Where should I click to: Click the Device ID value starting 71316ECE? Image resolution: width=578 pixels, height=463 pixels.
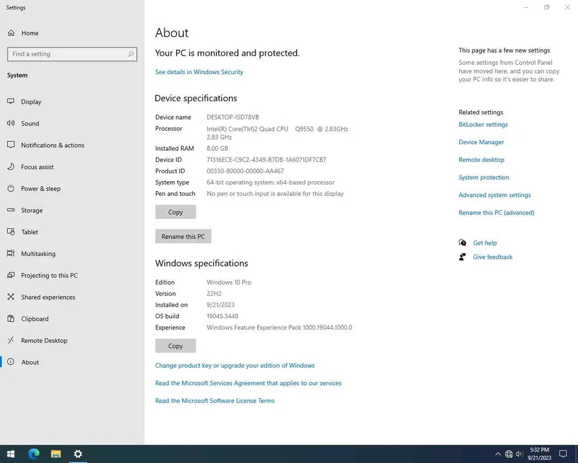pyautogui.click(x=266, y=160)
